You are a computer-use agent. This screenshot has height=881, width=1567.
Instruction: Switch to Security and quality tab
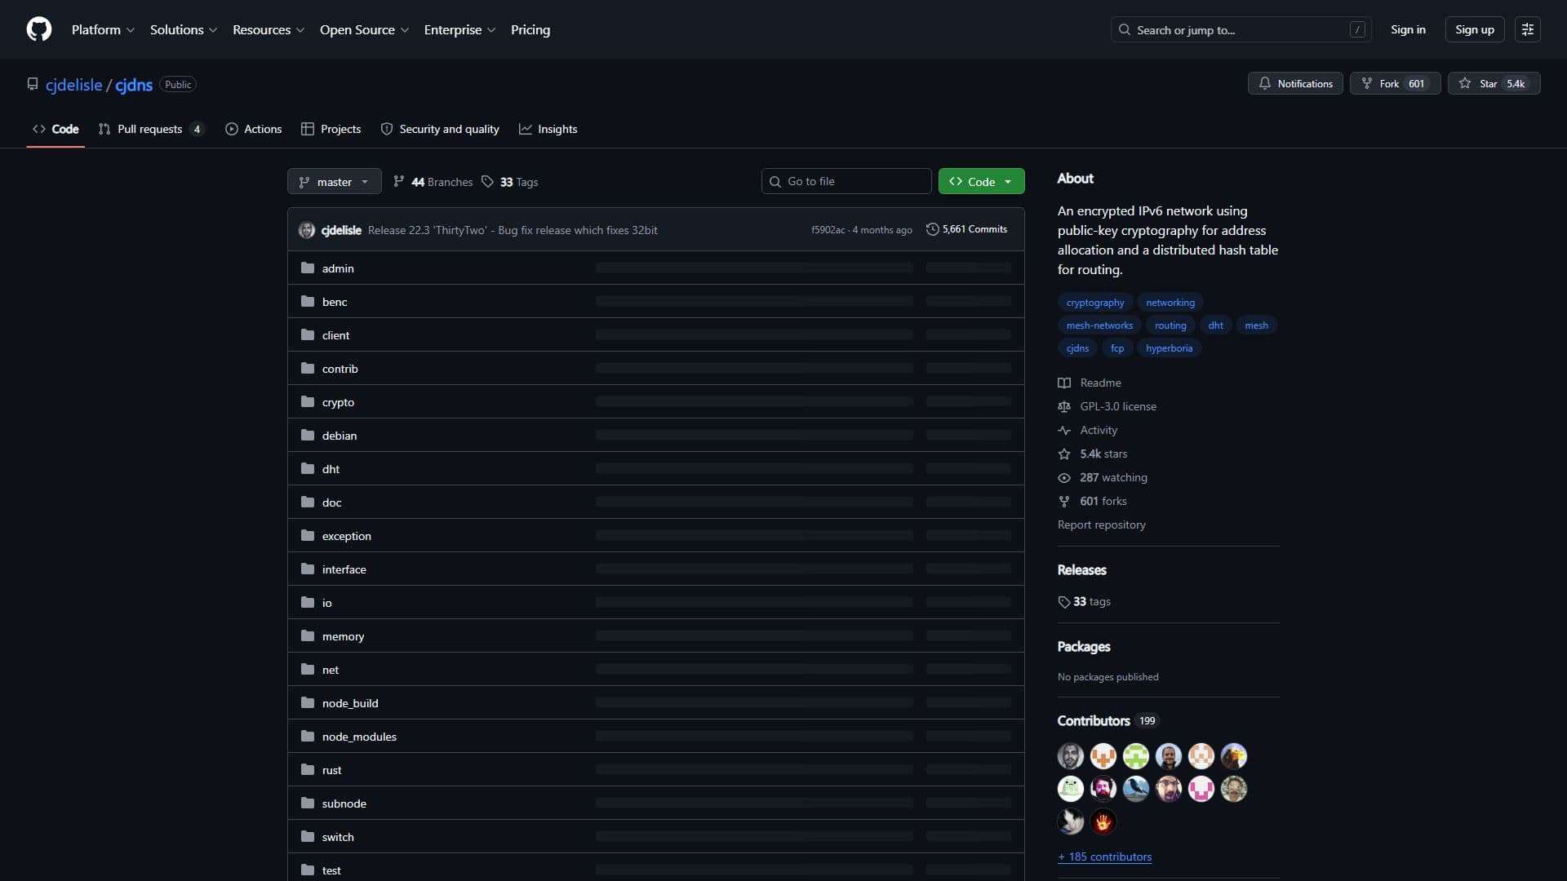click(440, 129)
